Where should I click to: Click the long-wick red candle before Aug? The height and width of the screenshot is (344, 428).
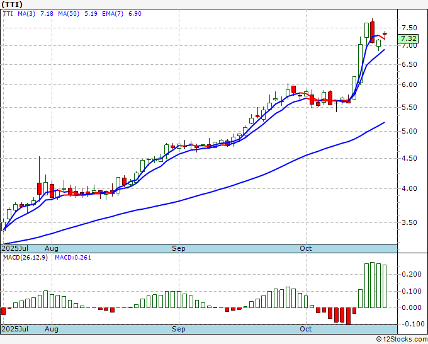coord(39,178)
